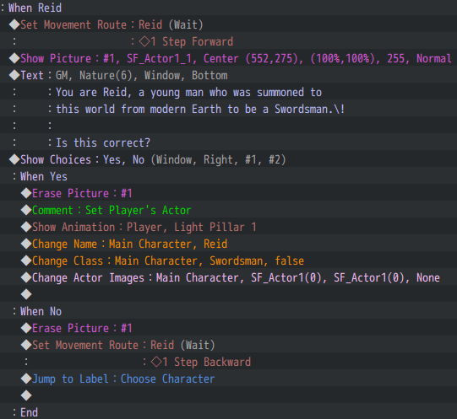Select the 'When Reid' branch line
The image size is (457, 419).
point(228,8)
